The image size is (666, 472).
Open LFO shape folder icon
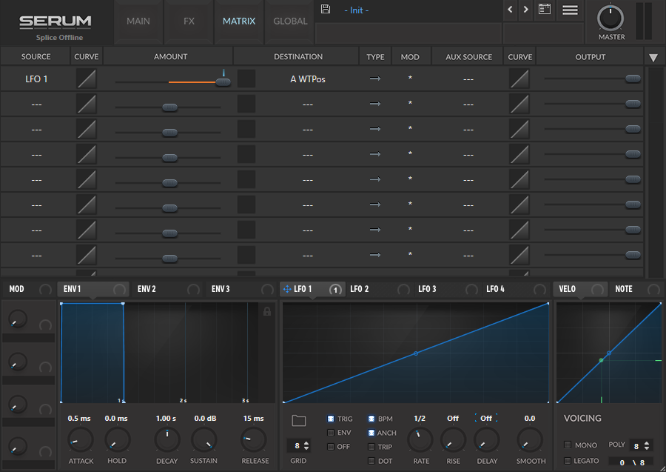pos(299,421)
